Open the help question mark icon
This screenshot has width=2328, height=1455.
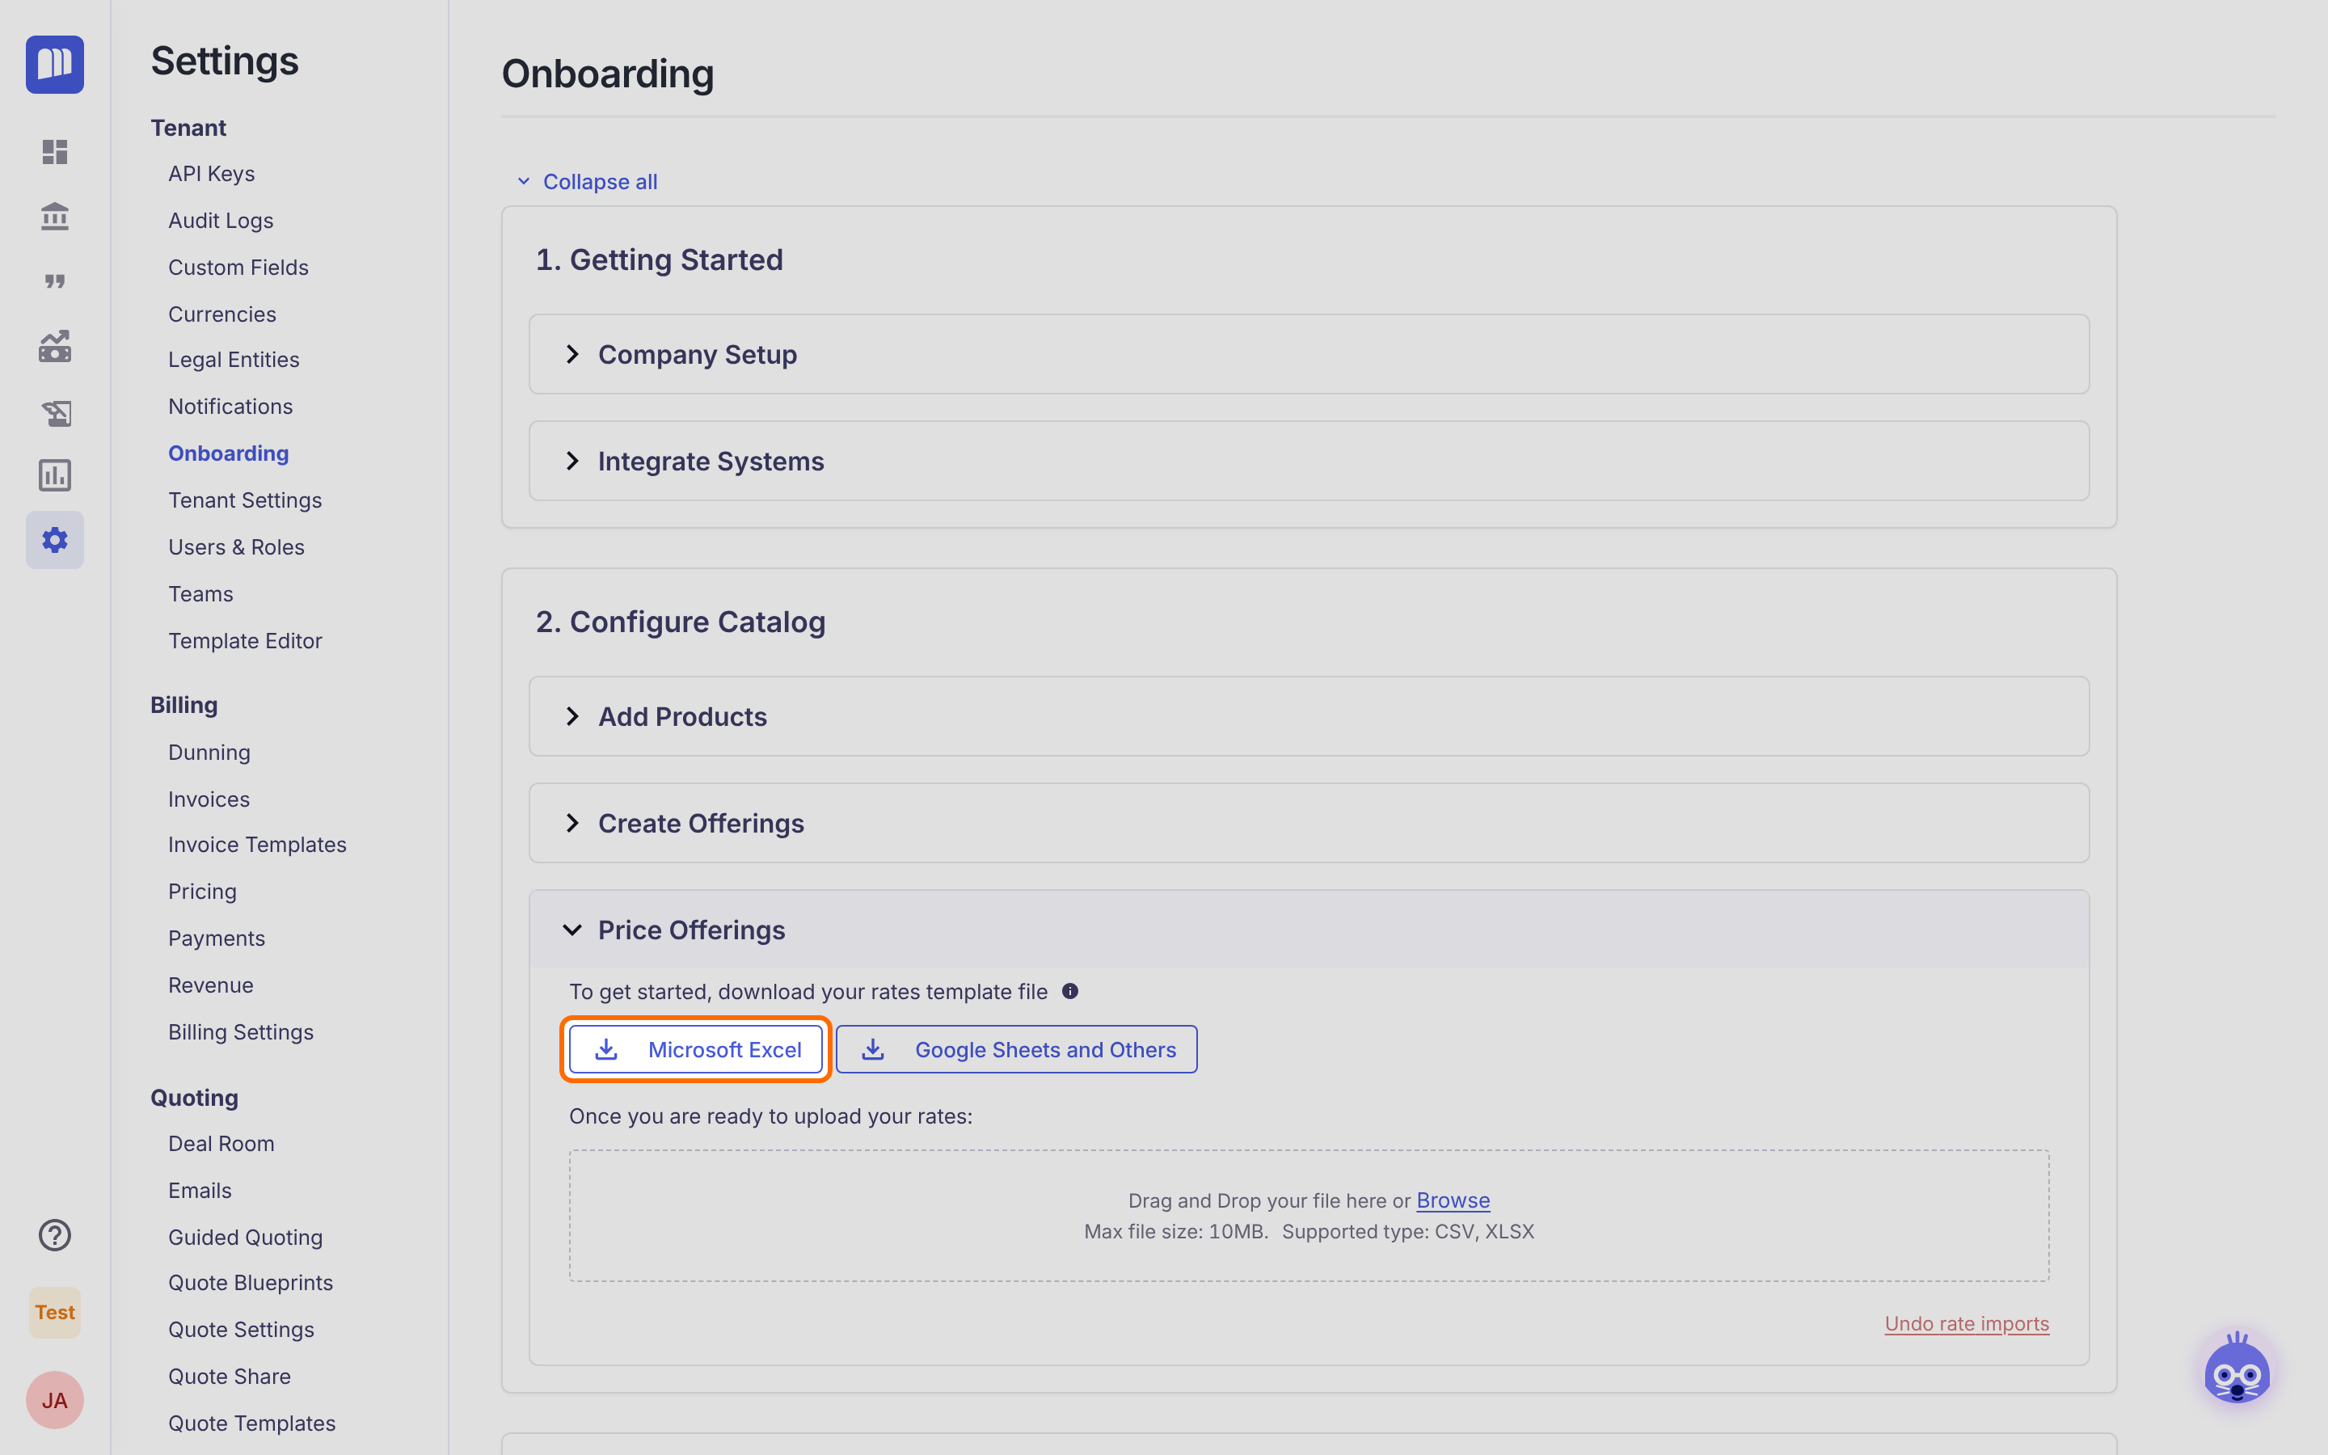point(55,1234)
